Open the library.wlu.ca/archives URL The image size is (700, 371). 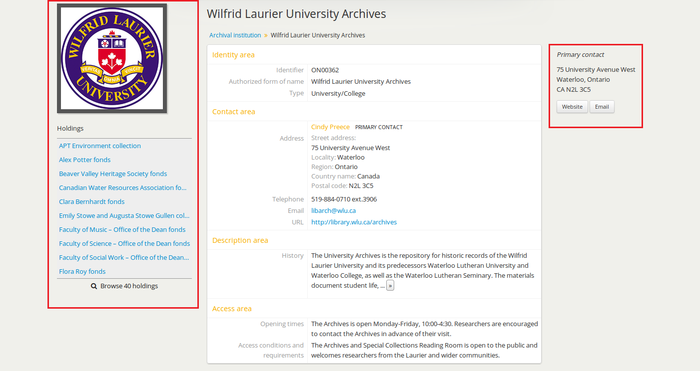click(354, 222)
